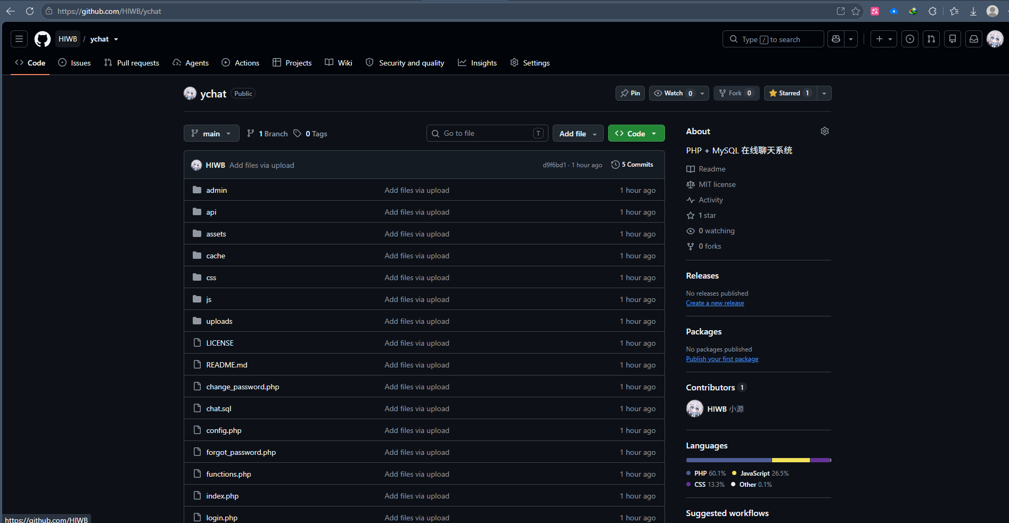
Task: Edit repository details with the About gear icon
Action: pos(825,131)
